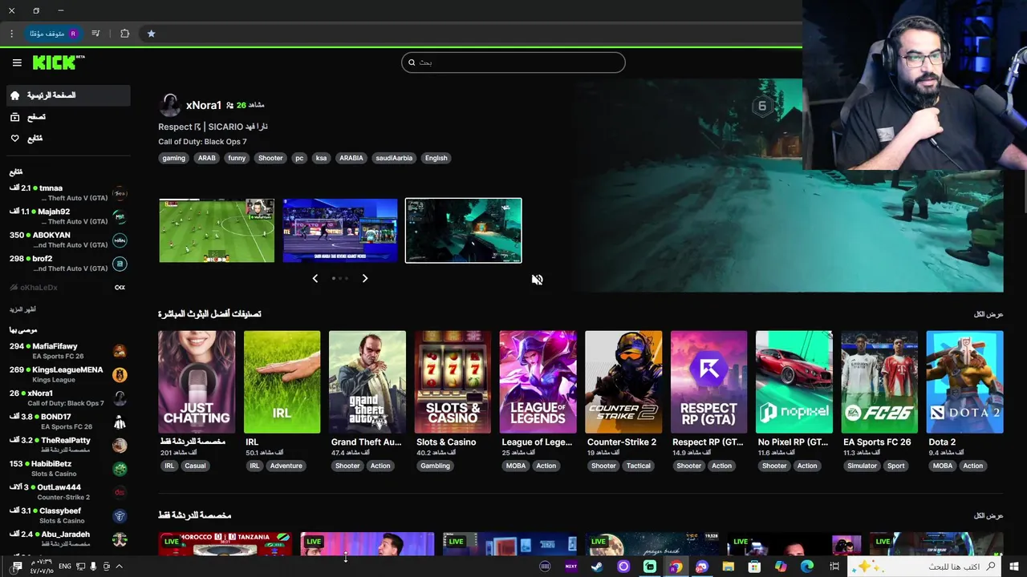Focus the Kick search field
1027x577 pixels.
[513, 63]
